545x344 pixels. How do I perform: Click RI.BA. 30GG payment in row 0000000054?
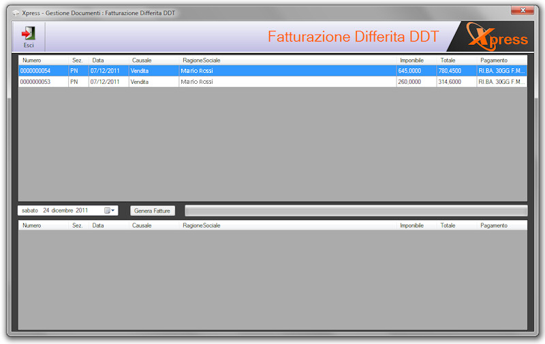click(502, 71)
